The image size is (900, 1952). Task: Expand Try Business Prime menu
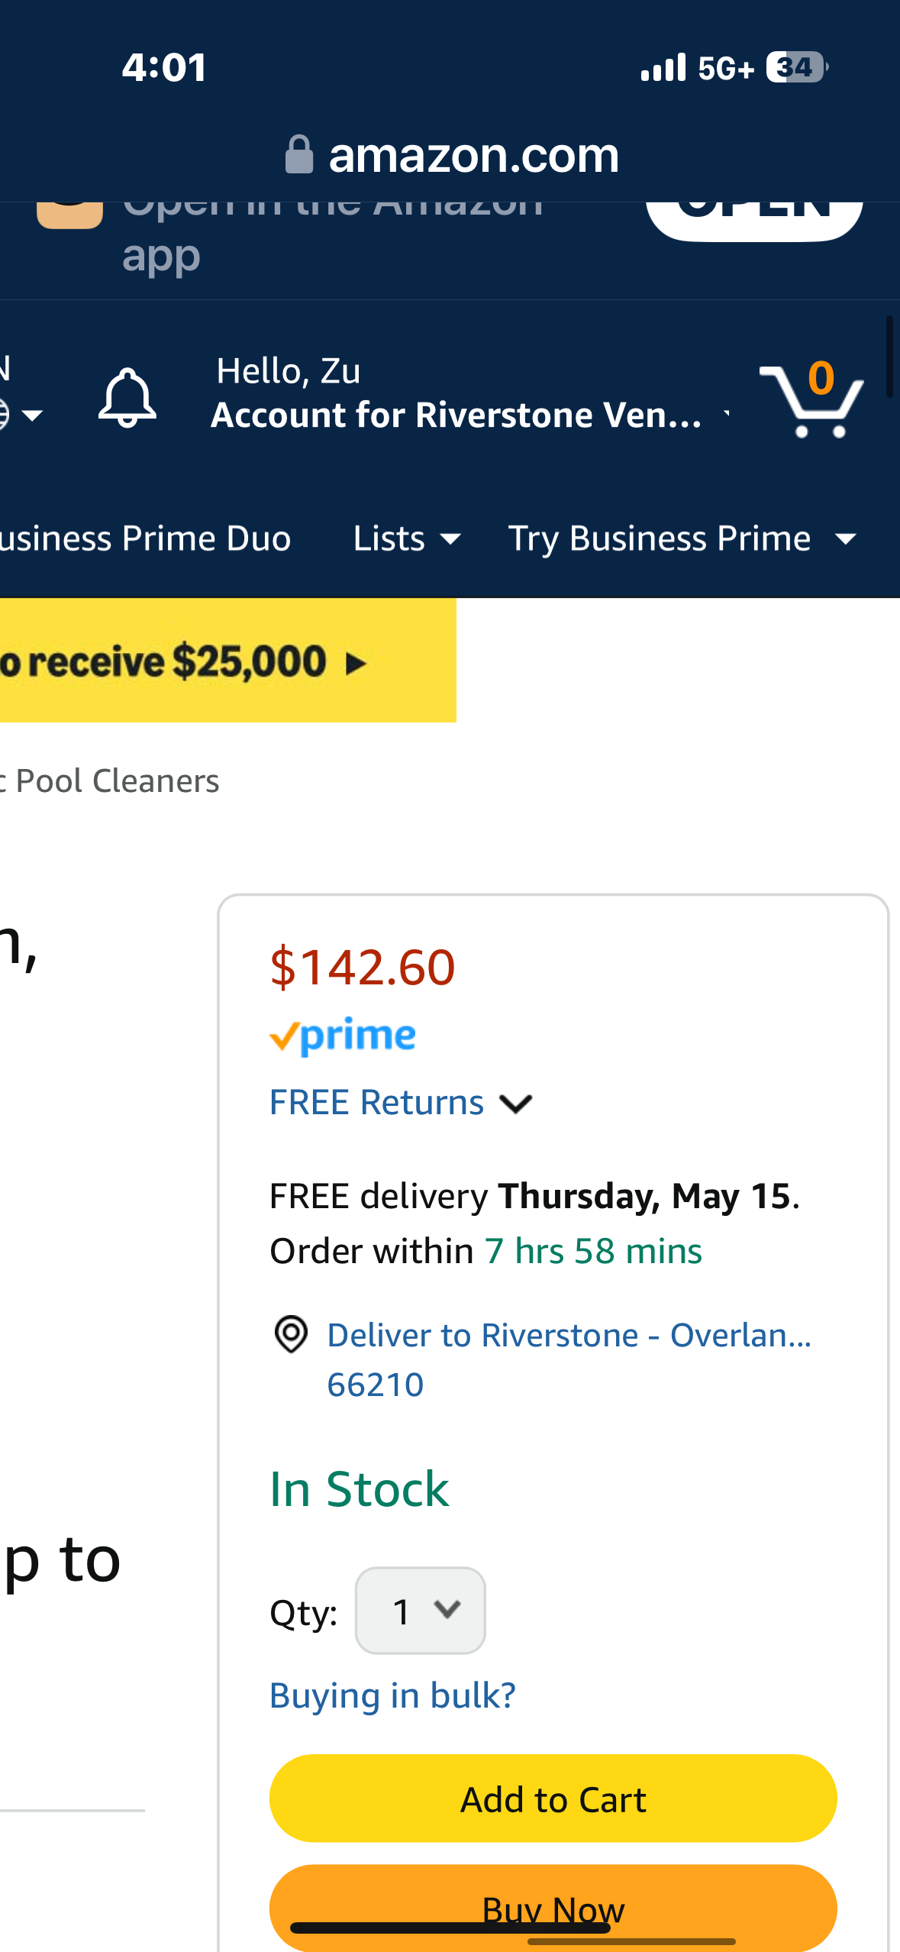(x=682, y=538)
